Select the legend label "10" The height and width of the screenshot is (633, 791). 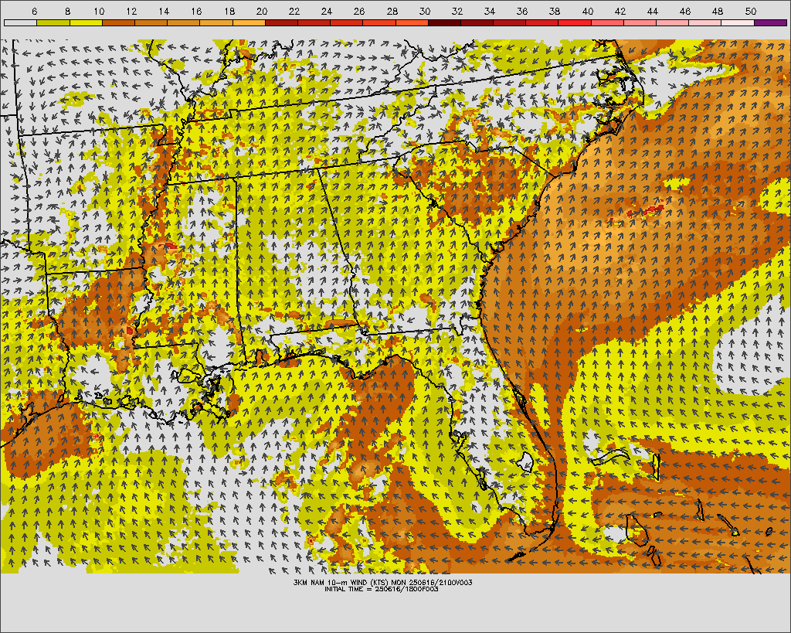pos(99,11)
